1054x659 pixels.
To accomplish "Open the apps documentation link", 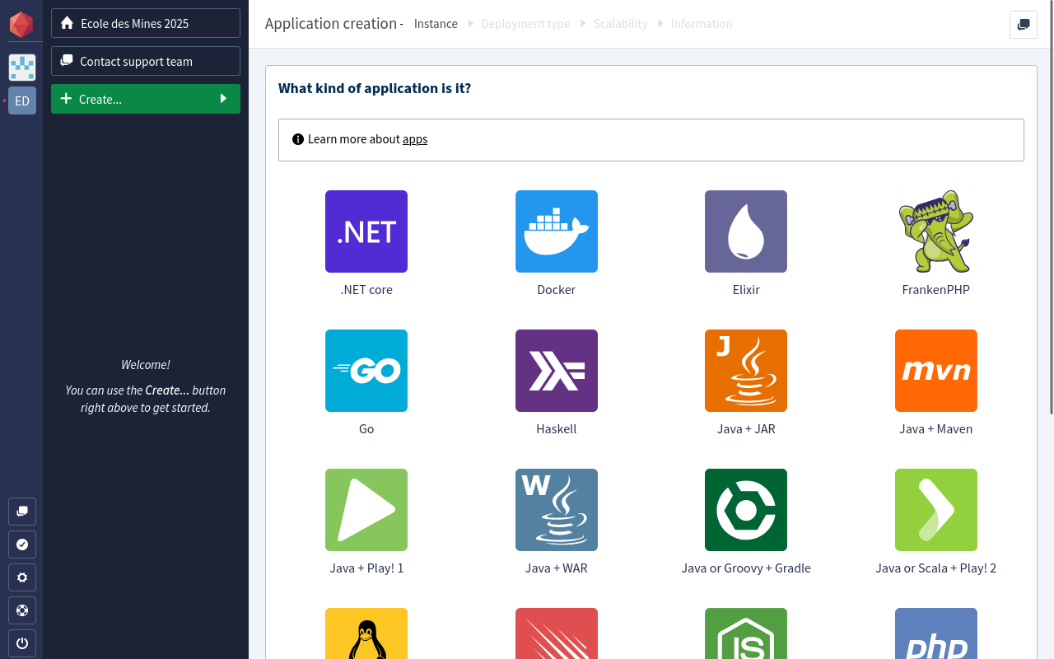I will pyautogui.click(x=414, y=138).
